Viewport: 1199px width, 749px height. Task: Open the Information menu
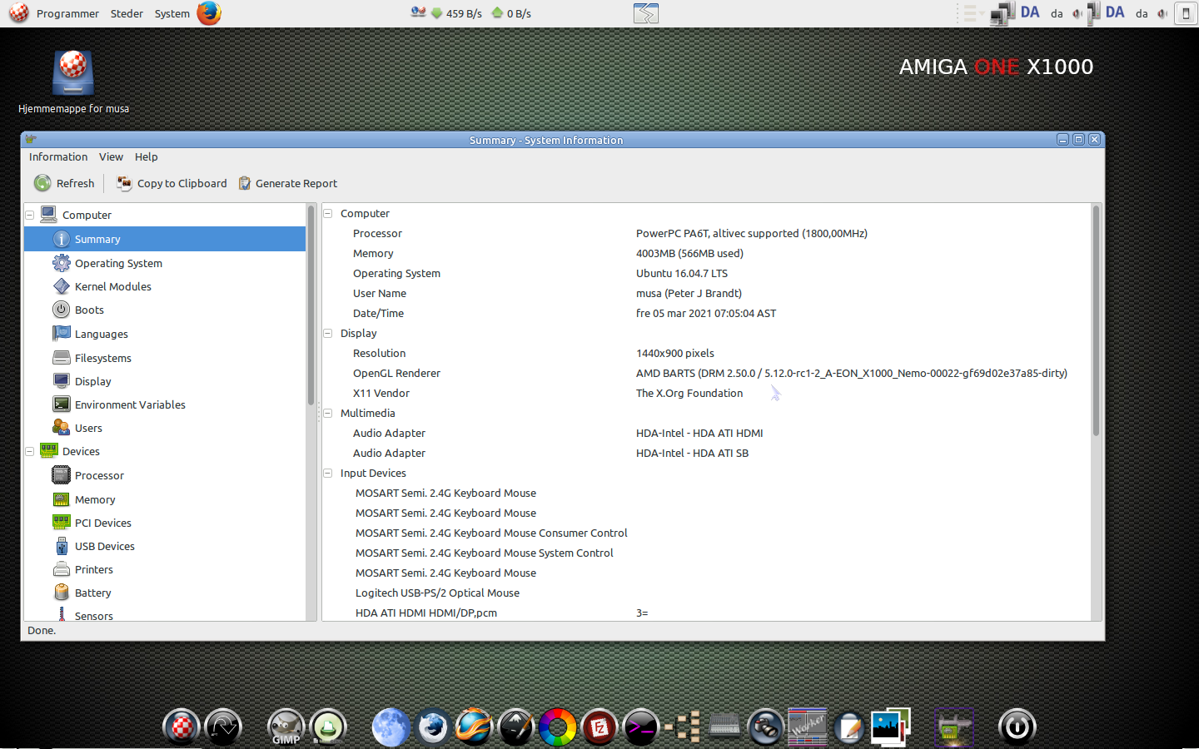click(58, 156)
